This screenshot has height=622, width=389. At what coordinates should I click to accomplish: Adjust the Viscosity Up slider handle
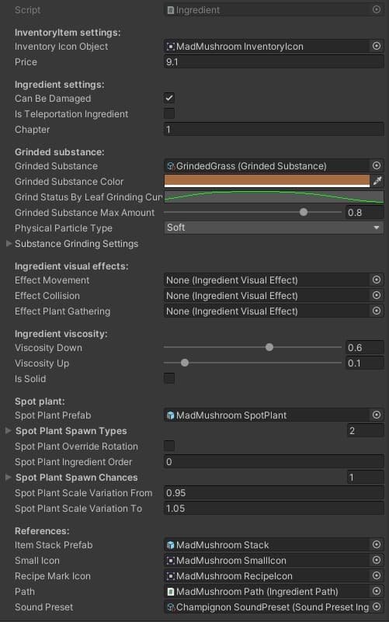point(184,363)
